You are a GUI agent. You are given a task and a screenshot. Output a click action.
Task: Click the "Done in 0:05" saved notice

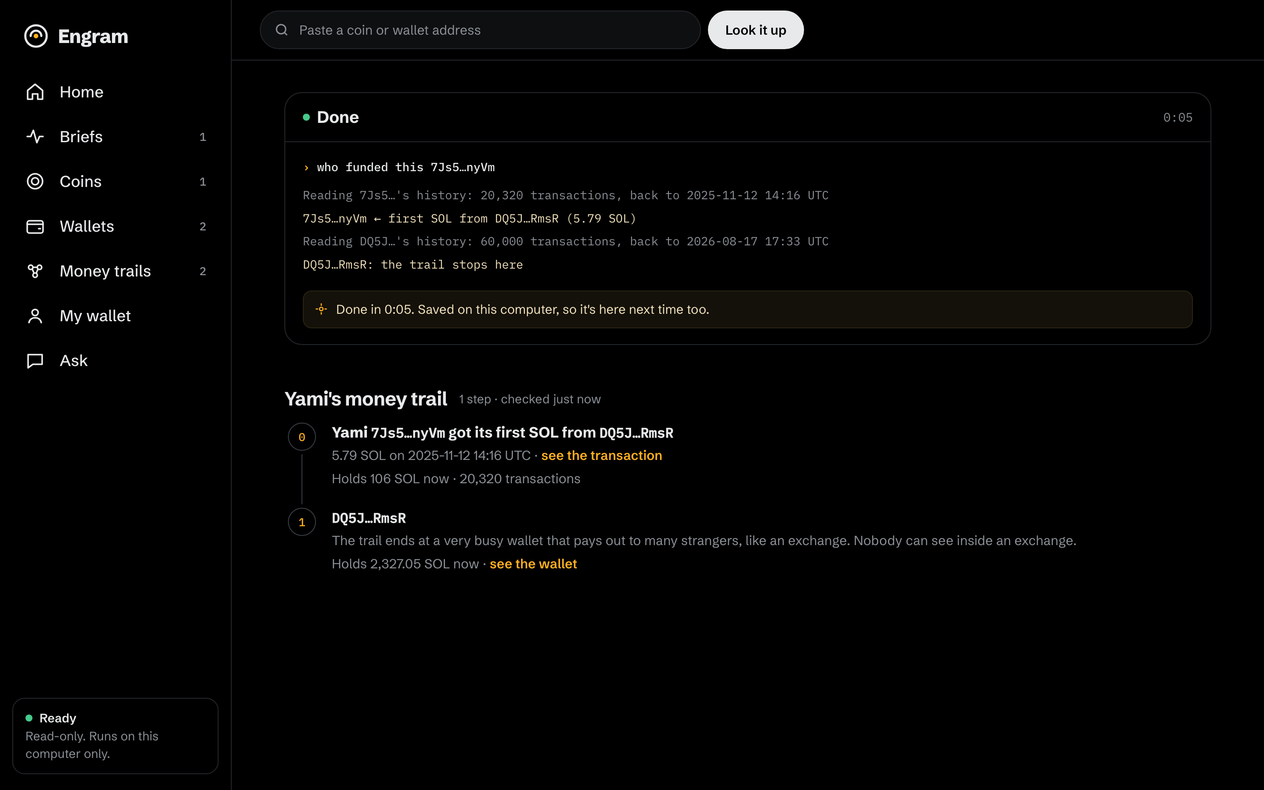[747, 309]
